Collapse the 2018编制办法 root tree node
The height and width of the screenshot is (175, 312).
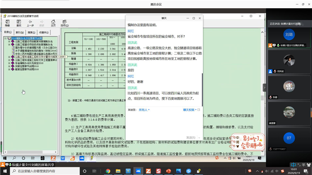coord(6,38)
